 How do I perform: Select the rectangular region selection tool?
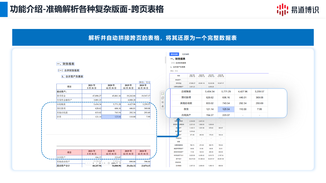(162, 94)
